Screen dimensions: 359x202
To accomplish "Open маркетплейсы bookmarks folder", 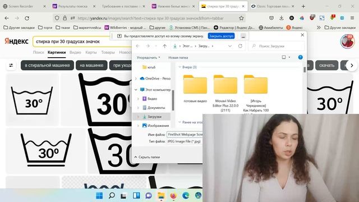I will [88, 27].
